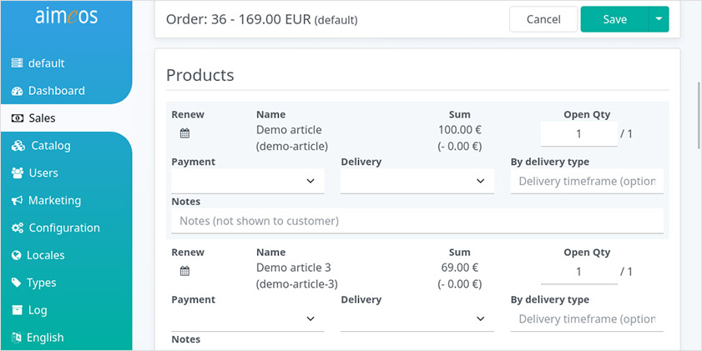
Task: Click the Sales money icon
Action: (x=17, y=118)
